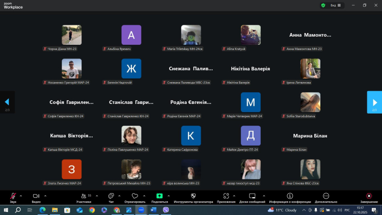Open Отреагировать reactions menu
This screenshot has height=215, width=382.
[x=134, y=196]
